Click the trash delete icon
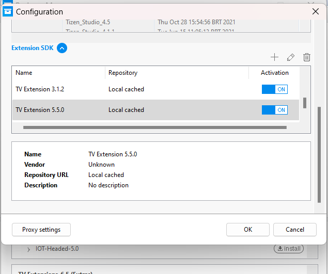 306,57
